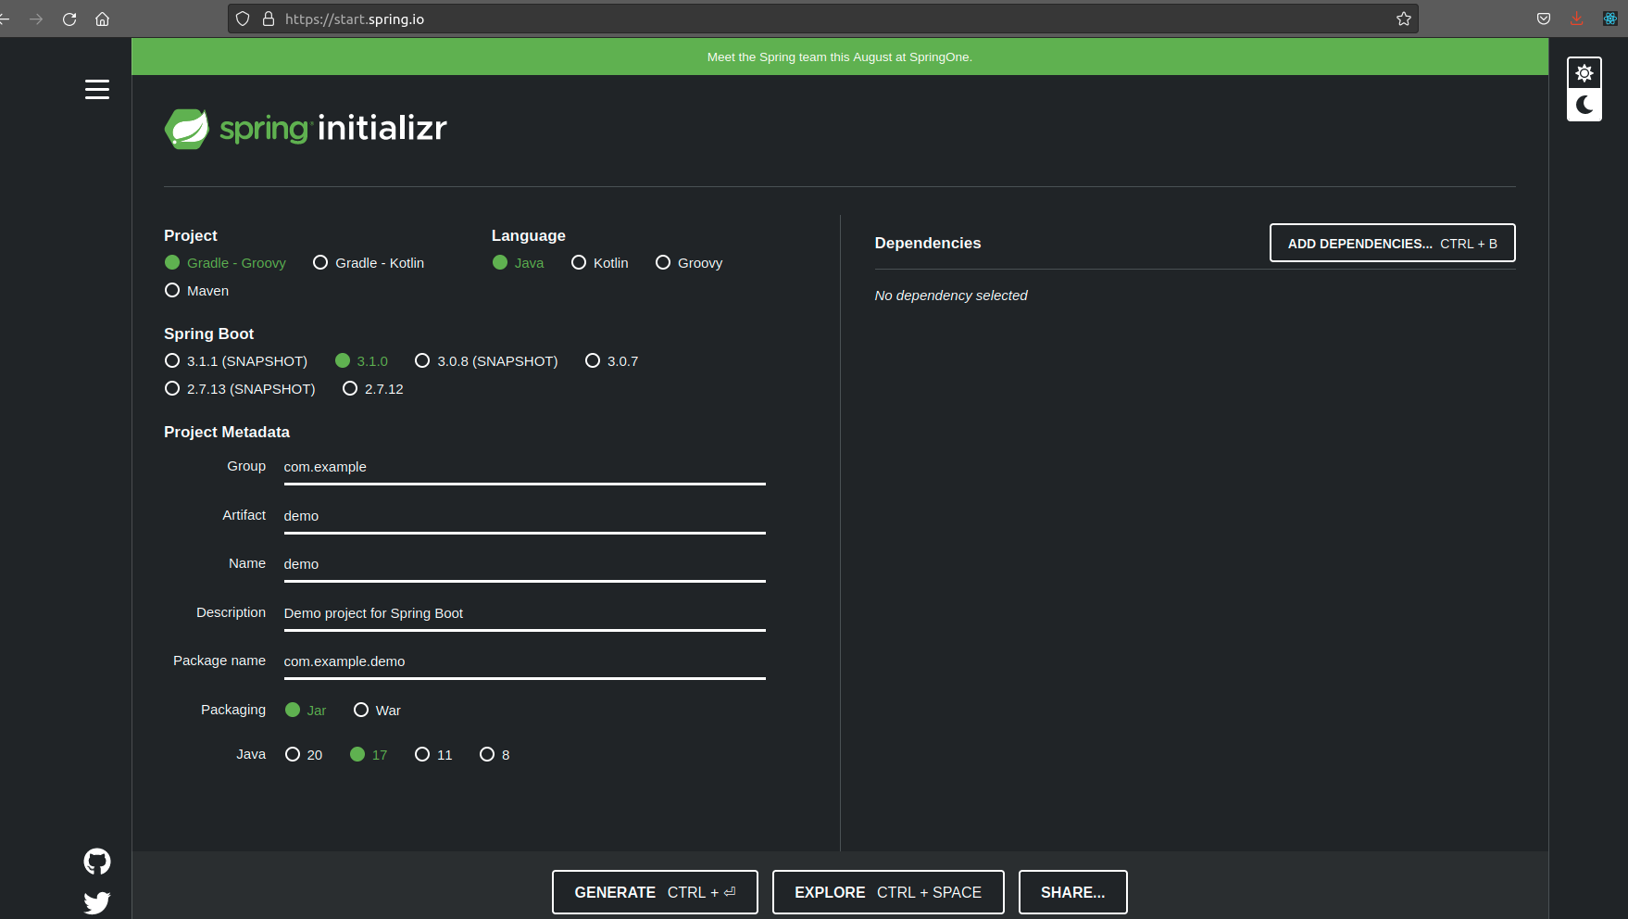
Task: Bookmark this page with star icon
Action: pyautogui.click(x=1404, y=19)
